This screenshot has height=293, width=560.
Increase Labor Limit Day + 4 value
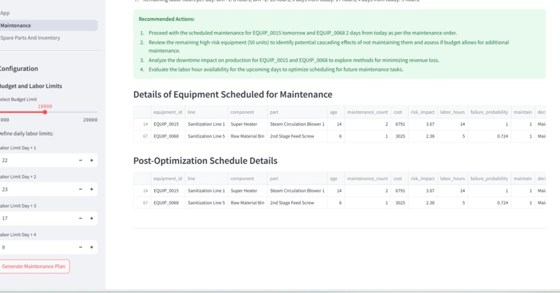tap(92, 247)
